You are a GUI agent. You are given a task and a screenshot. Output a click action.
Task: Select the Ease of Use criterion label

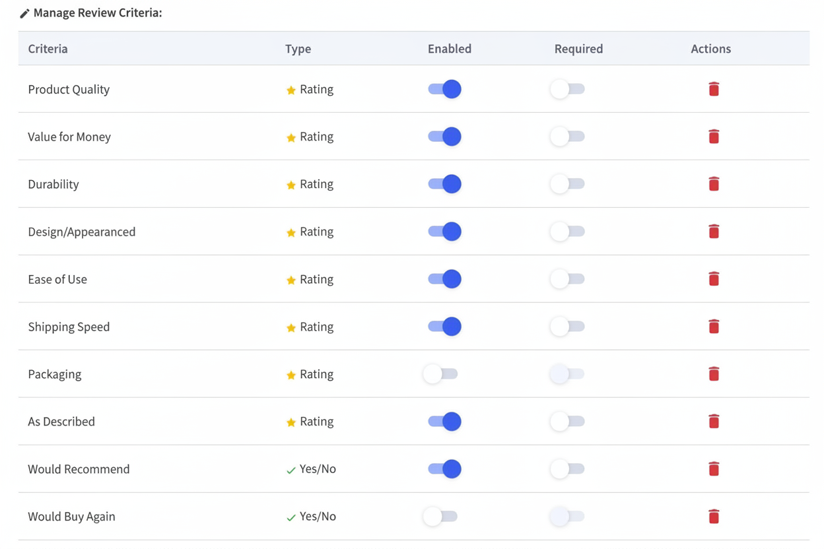[x=57, y=279]
